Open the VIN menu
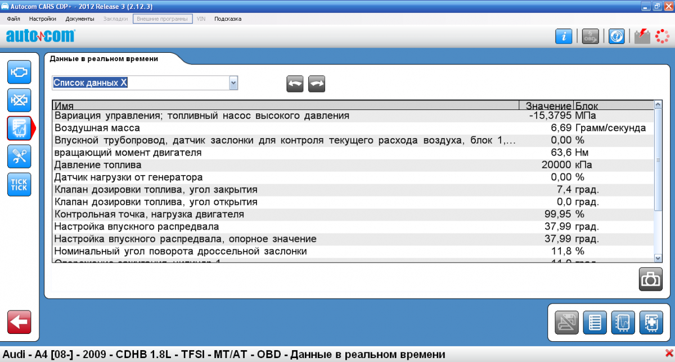This screenshot has height=362, width=675. [201, 19]
